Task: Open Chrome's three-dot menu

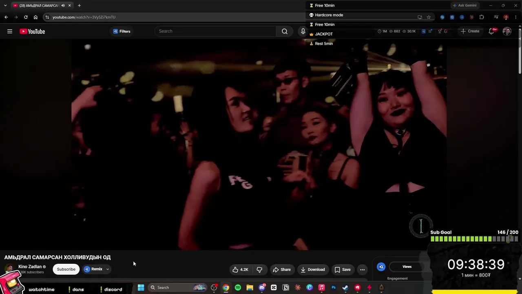Action: [x=516, y=17]
